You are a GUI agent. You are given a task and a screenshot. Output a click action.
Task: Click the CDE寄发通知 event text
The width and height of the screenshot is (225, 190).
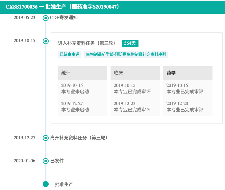(64, 18)
